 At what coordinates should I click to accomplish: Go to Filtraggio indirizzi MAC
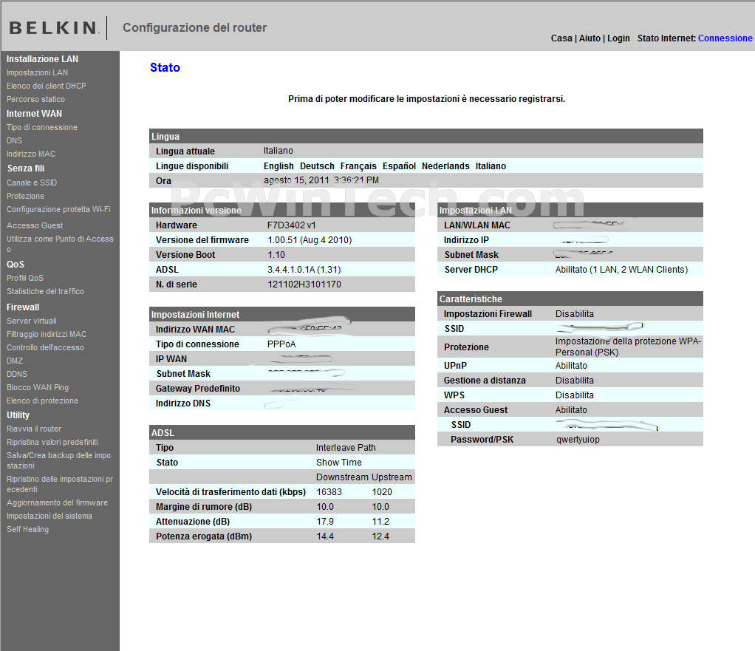click(47, 334)
